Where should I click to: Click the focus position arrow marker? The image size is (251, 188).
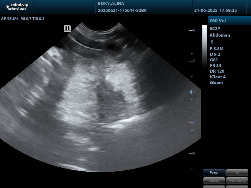tap(191, 92)
